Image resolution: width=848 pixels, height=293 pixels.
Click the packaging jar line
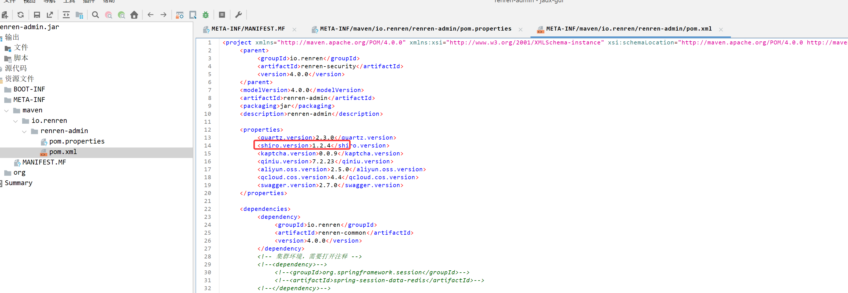pyautogui.click(x=287, y=106)
